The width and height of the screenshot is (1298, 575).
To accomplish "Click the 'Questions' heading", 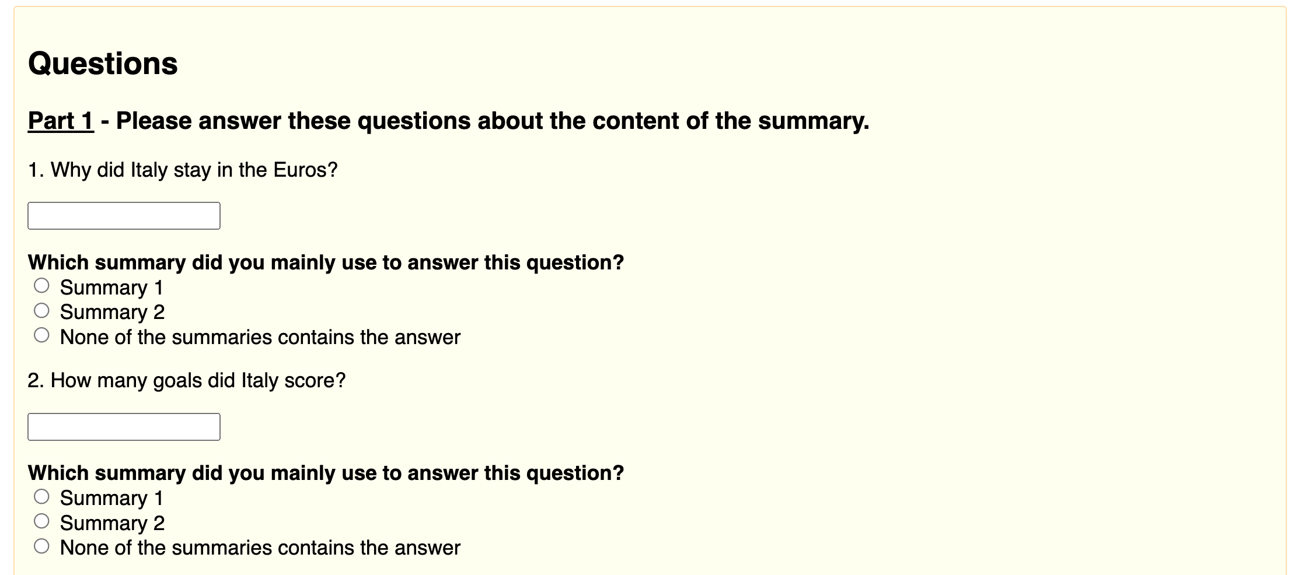I will pos(103,63).
